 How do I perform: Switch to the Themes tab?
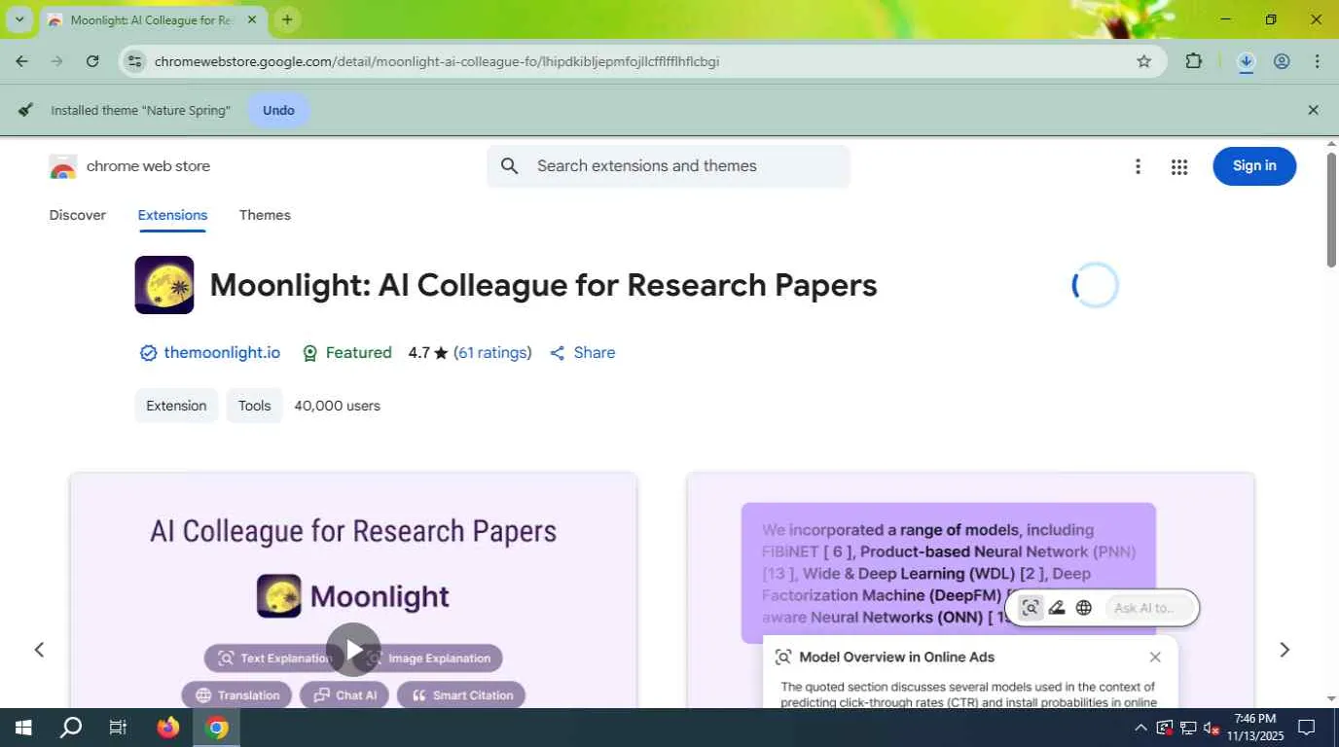coord(265,215)
